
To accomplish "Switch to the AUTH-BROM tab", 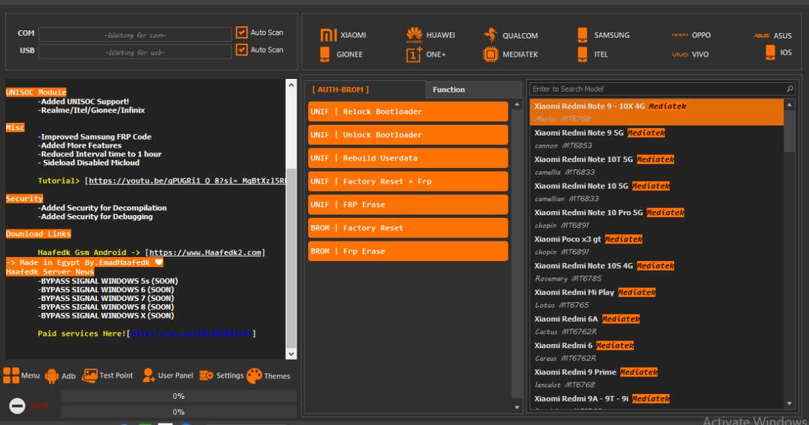I will click(365, 89).
